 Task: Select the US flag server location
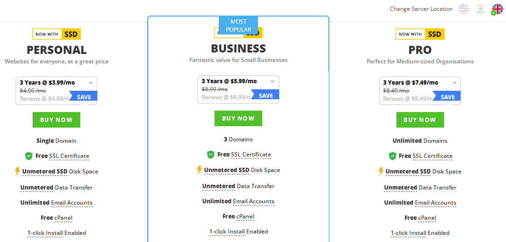click(x=464, y=9)
